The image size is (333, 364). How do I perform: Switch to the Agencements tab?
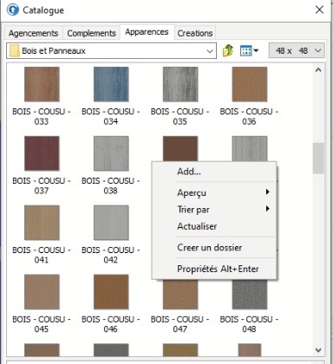point(33,33)
